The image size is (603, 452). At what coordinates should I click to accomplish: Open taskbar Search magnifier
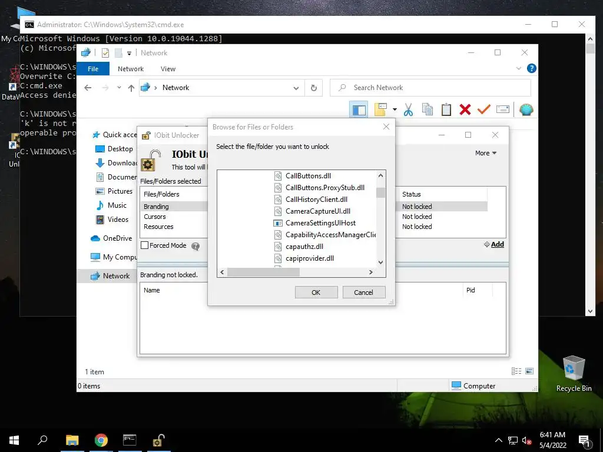[x=42, y=440]
